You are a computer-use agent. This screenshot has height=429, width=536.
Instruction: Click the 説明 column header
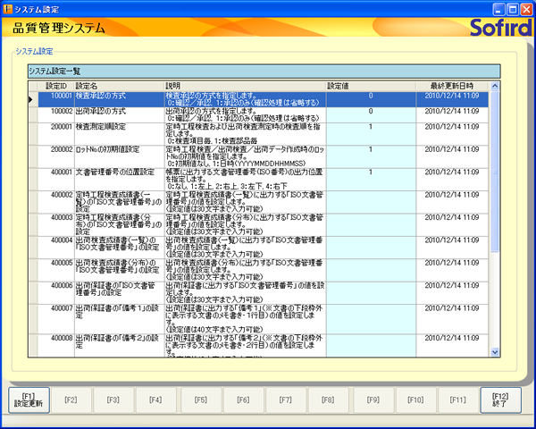pyautogui.click(x=244, y=86)
